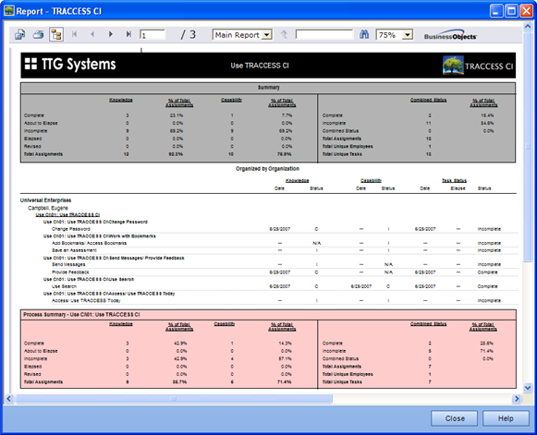Click the Task Status column header
Viewport: 537px width, 435px height.
pyautogui.click(x=454, y=180)
